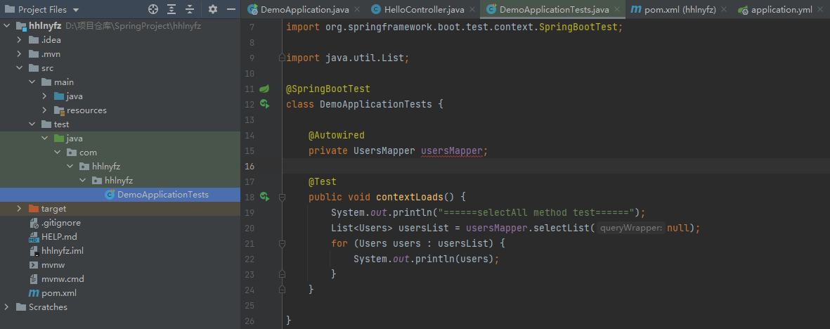830x329 pixels.
Task: Open the project panel settings gear
Action: pos(213,10)
